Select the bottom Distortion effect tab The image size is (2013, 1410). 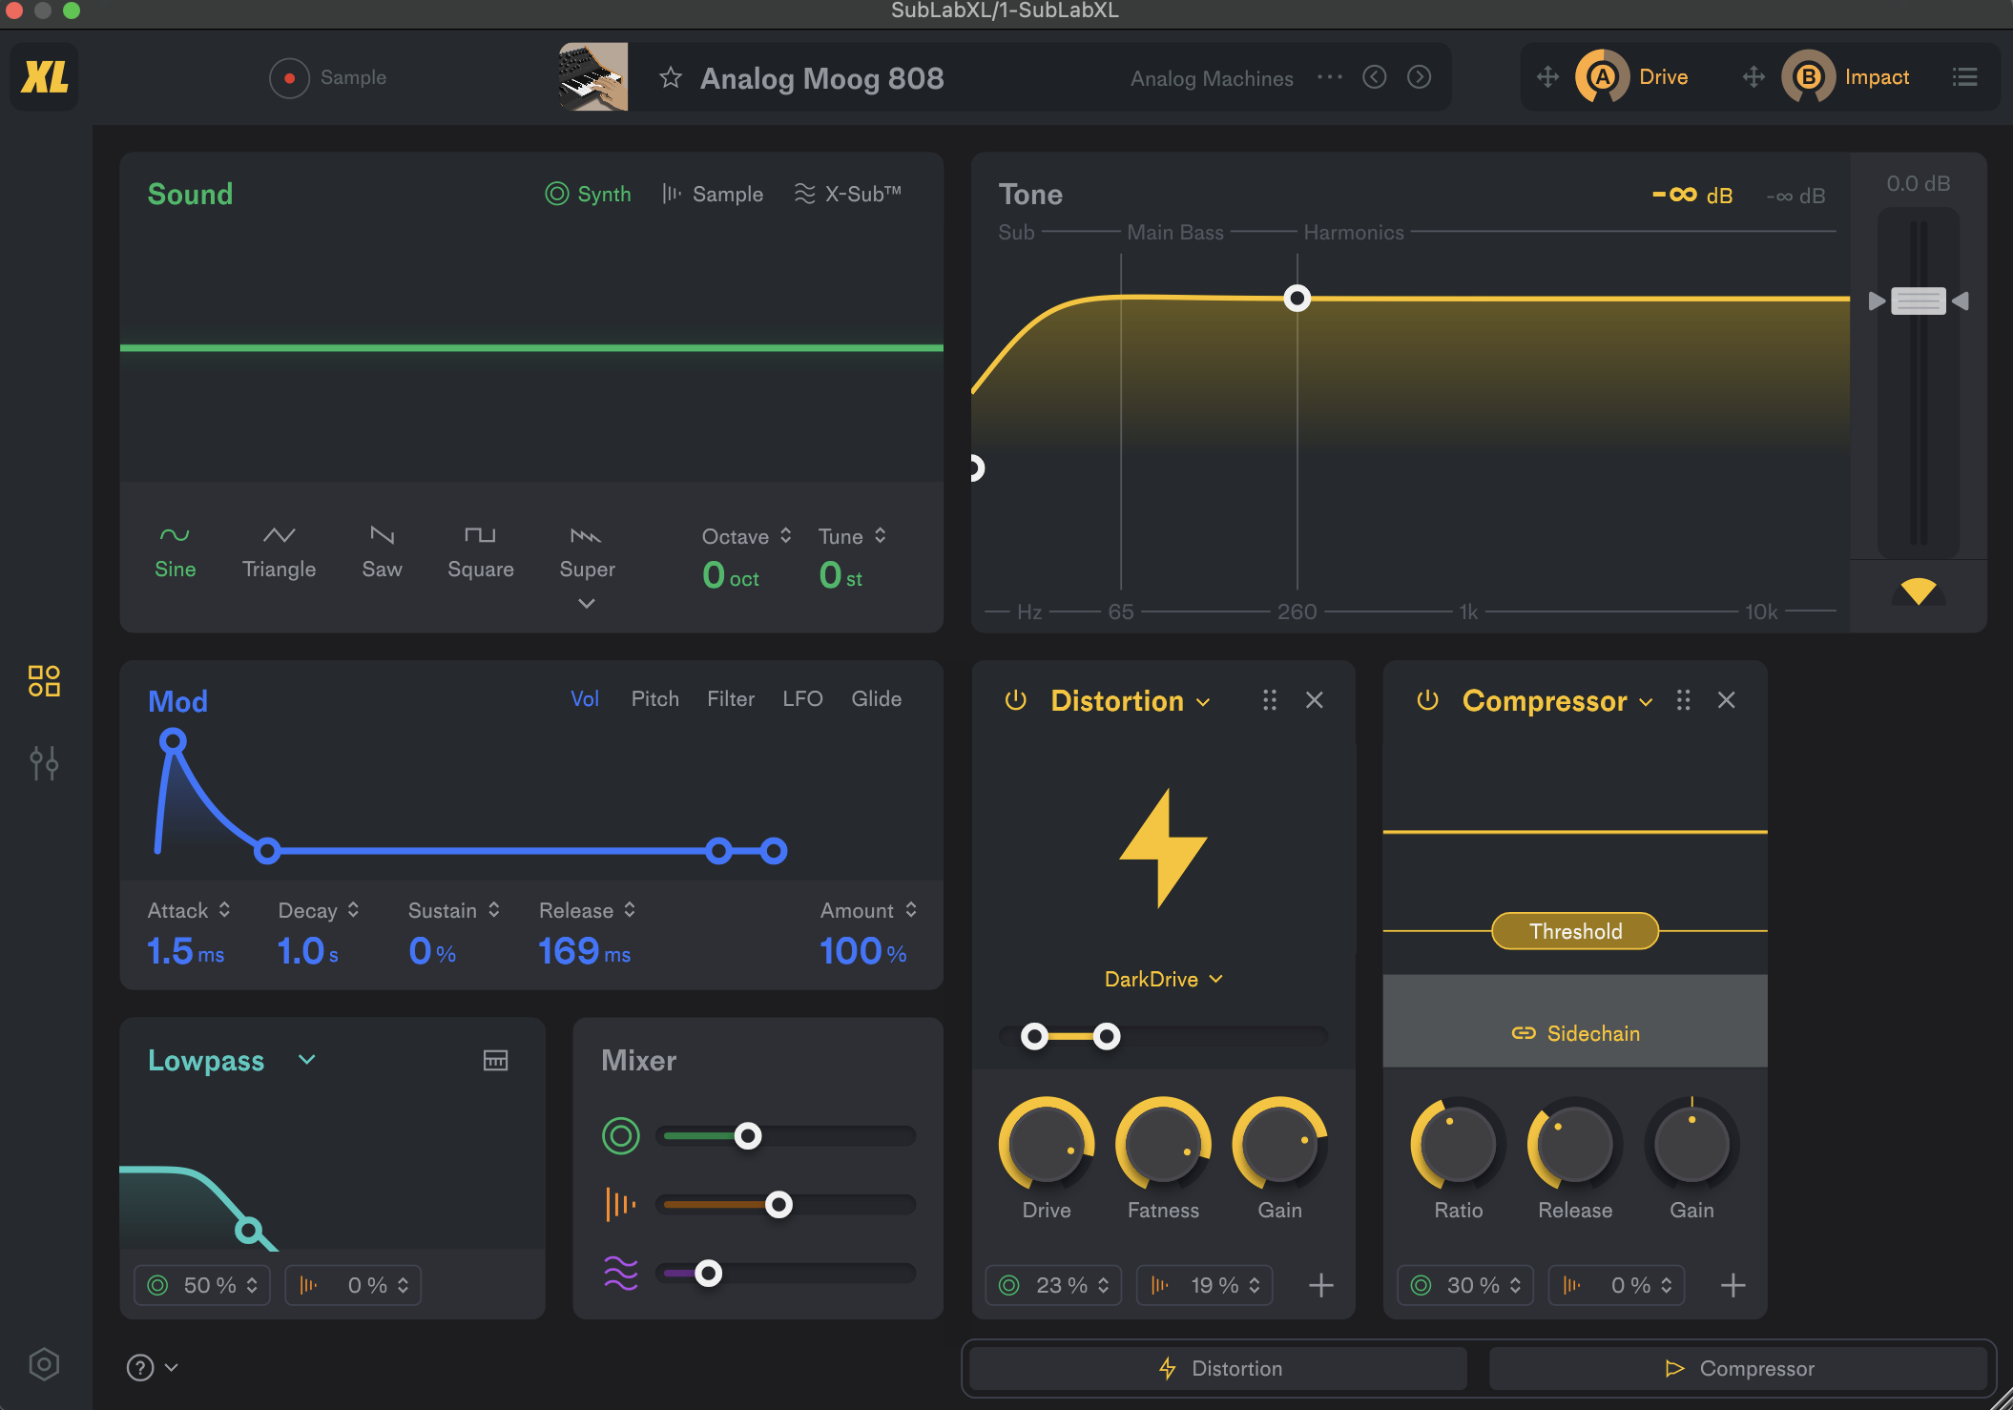[1218, 1368]
